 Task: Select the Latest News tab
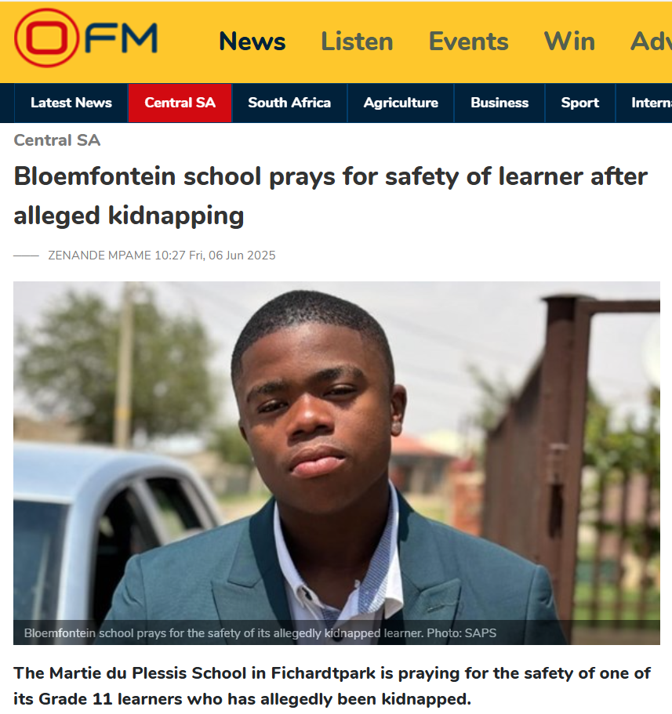tap(71, 103)
